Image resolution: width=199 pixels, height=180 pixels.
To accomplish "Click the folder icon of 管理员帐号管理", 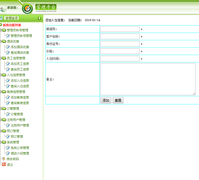I will click(4, 30).
